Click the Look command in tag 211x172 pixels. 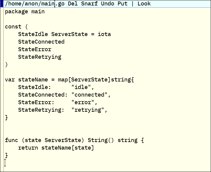(x=144, y=4)
